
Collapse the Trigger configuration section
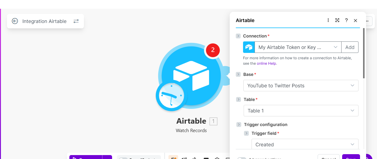click(238, 125)
